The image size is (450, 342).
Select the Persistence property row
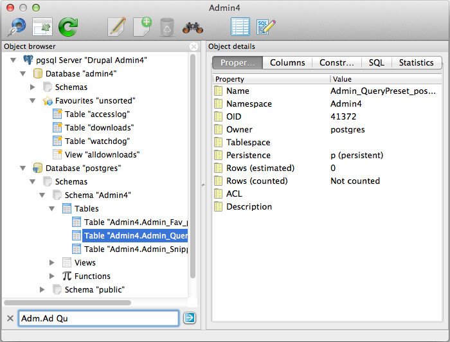coord(327,155)
